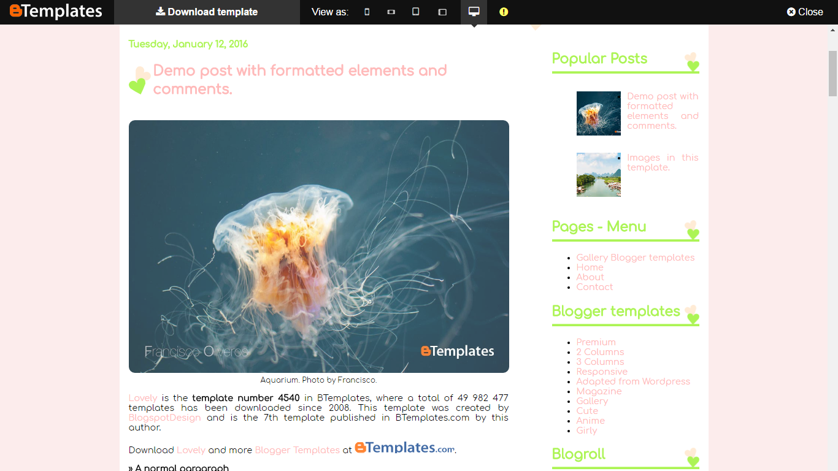Choose the tablet landscape preview icon

[442, 12]
